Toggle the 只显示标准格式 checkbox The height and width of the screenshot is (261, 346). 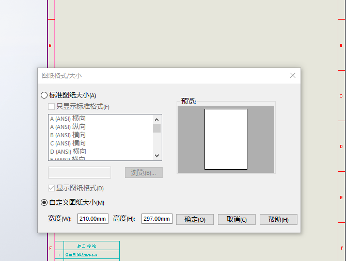click(x=52, y=107)
